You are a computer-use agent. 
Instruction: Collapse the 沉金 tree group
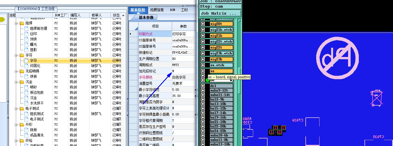[16, 82]
